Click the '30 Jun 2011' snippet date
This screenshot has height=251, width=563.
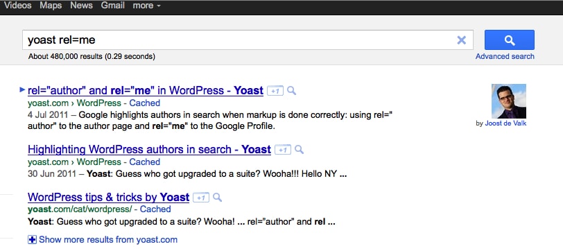[52, 174]
